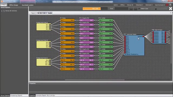Viewport: 173px width, 97px height.
Task: Adjust the zoom slider handle
Action: point(156,9)
